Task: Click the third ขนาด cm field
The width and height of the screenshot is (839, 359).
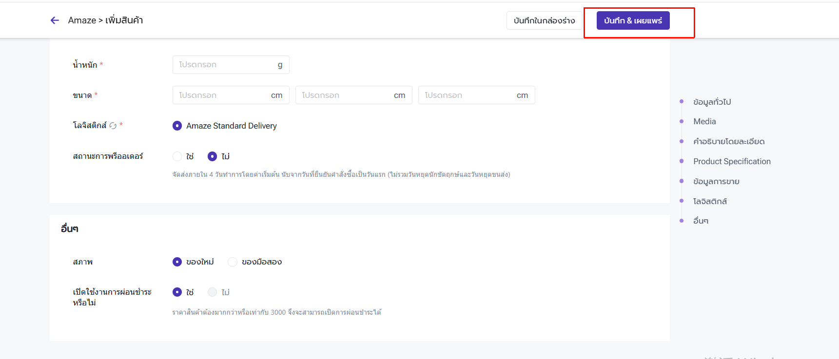Action: tap(469, 95)
